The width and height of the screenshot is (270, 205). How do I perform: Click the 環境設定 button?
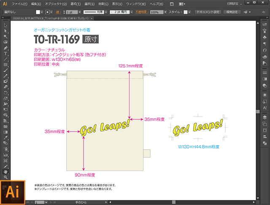[232, 12]
